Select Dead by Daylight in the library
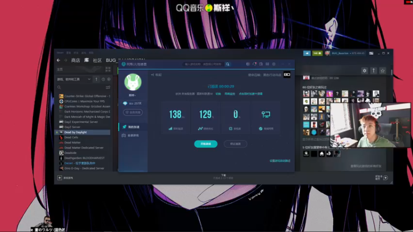The height and width of the screenshot is (232, 413). coord(83,132)
